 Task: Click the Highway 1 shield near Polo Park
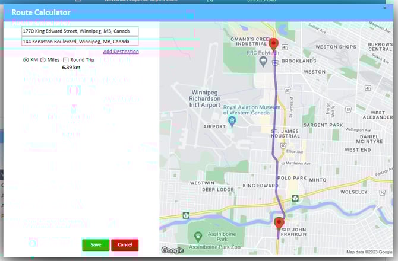pos(295,198)
